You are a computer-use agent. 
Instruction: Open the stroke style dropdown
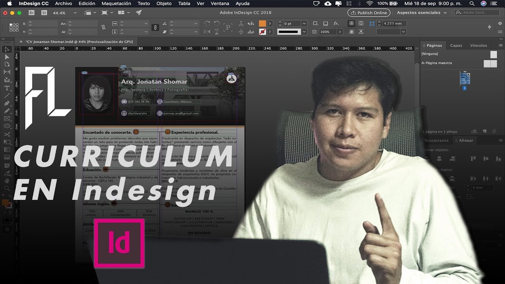click(x=304, y=32)
